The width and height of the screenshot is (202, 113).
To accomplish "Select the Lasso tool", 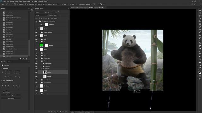I will (x=200, y=16).
